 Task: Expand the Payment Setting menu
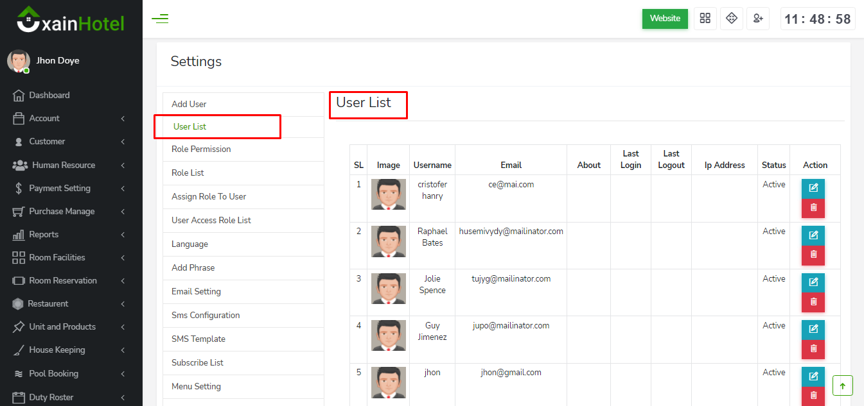coord(60,188)
